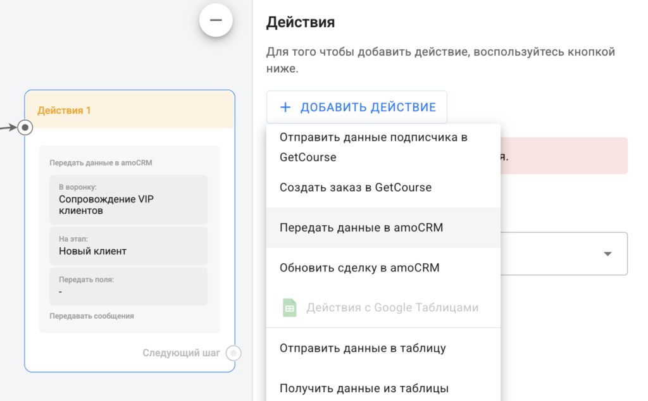The image size is (648, 401).
Task: Click the Передавать сообщения label
Action: pyautogui.click(x=91, y=316)
